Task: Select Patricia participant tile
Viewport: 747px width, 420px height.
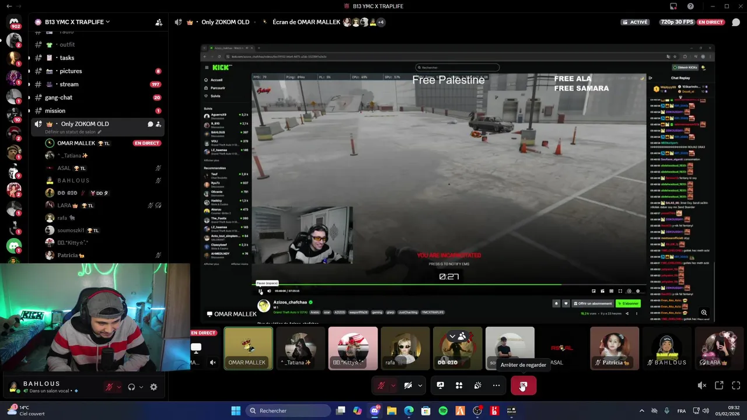Action: tap(615, 348)
